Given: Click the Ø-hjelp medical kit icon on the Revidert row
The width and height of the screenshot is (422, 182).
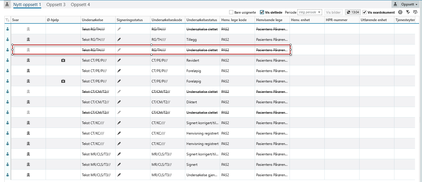Looking at the screenshot, I should click(63, 60).
